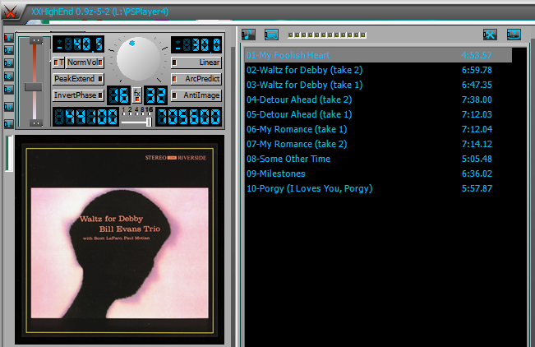Click the duration 7:38.00
This screenshot has height=347, width=535.
(x=477, y=99)
